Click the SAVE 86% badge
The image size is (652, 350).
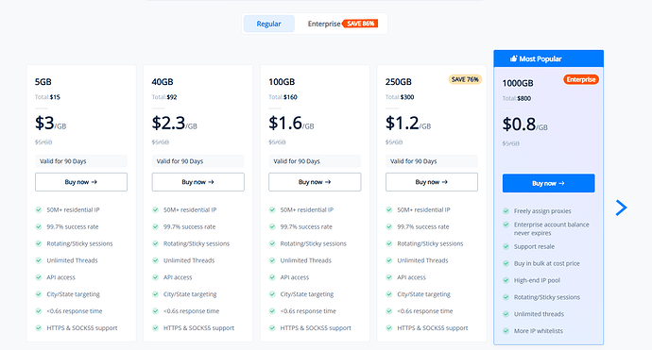360,24
